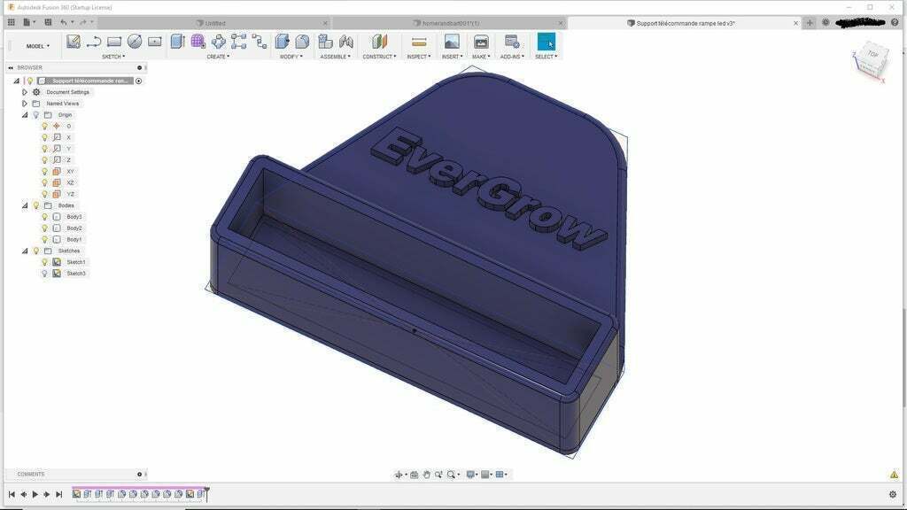The height and width of the screenshot is (510, 907).
Task: Click the New Component icon
Action: click(326, 42)
